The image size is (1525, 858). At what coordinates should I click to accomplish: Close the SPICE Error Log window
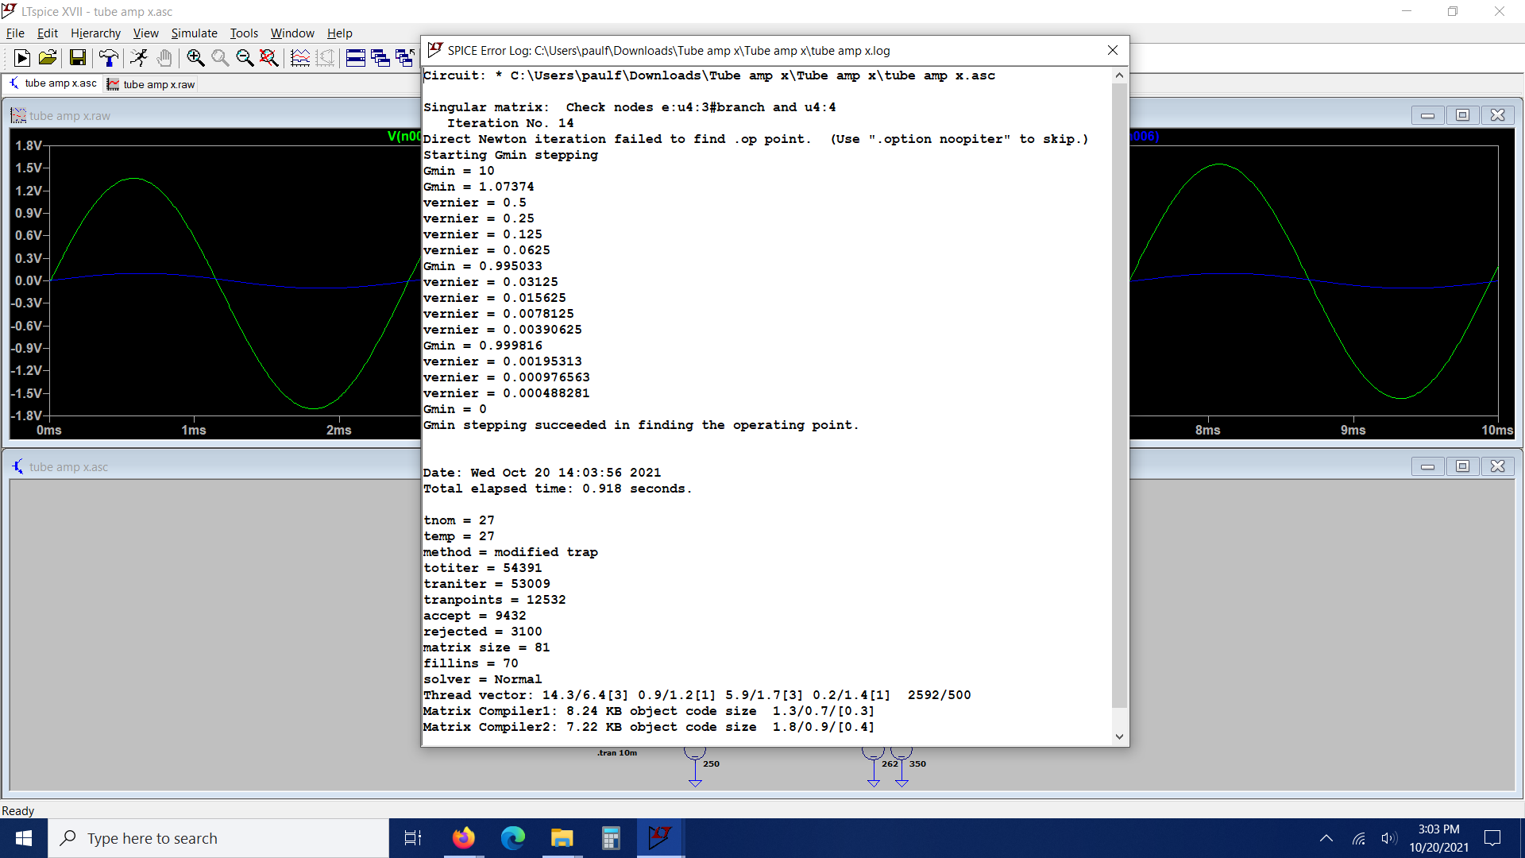pos(1113,50)
